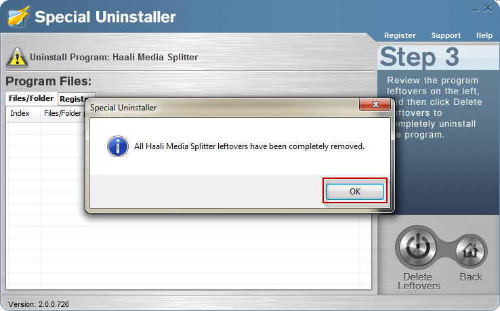Viewport: 500px width, 311px height.
Task: Click the Back house icon
Action: tap(471, 252)
